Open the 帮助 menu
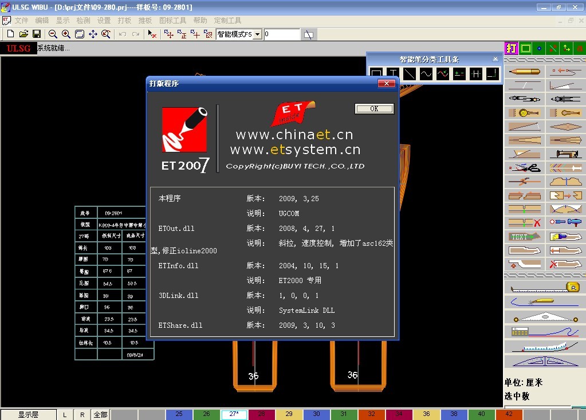The width and height of the screenshot is (586, 420). [200, 20]
